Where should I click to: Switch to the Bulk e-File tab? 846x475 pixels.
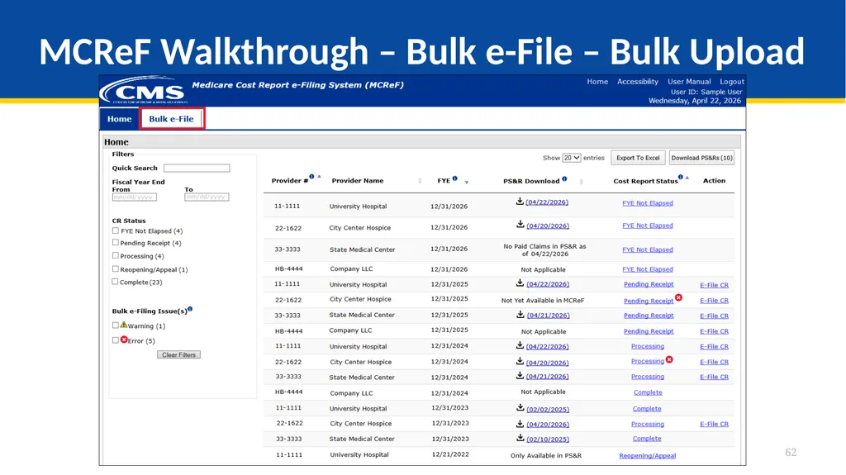click(172, 119)
